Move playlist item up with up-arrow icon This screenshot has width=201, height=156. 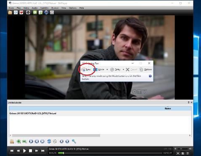(x=61, y=141)
